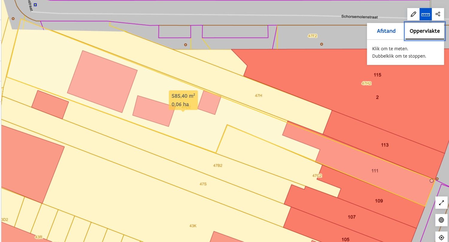Image resolution: width=449 pixels, height=242 pixels.
Task: Switch to the Afstand tab
Action: pyautogui.click(x=386, y=31)
